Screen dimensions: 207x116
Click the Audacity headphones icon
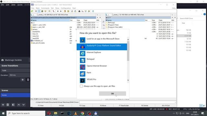pos(82,47)
